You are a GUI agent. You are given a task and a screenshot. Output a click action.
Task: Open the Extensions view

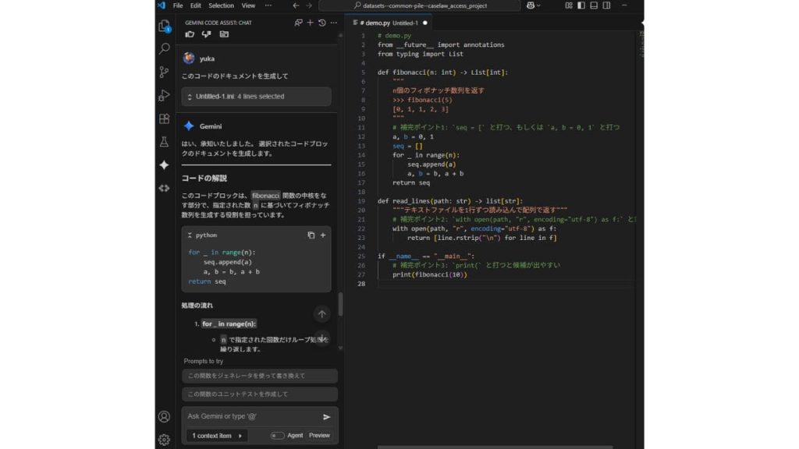pyautogui.click(x=164, y=118)
